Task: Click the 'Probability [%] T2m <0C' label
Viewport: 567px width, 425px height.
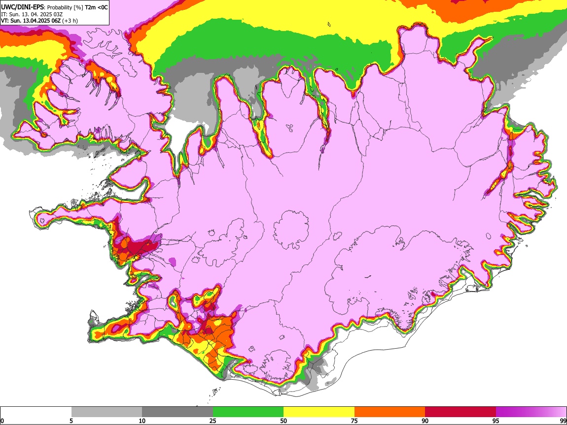Action: click(x=77, y=7)
